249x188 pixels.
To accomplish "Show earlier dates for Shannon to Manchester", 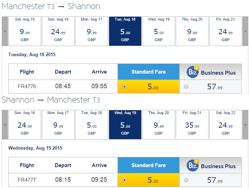I will click(5, 125).
